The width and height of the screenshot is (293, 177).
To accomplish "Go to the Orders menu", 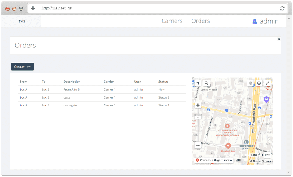I will coord(200,21).
